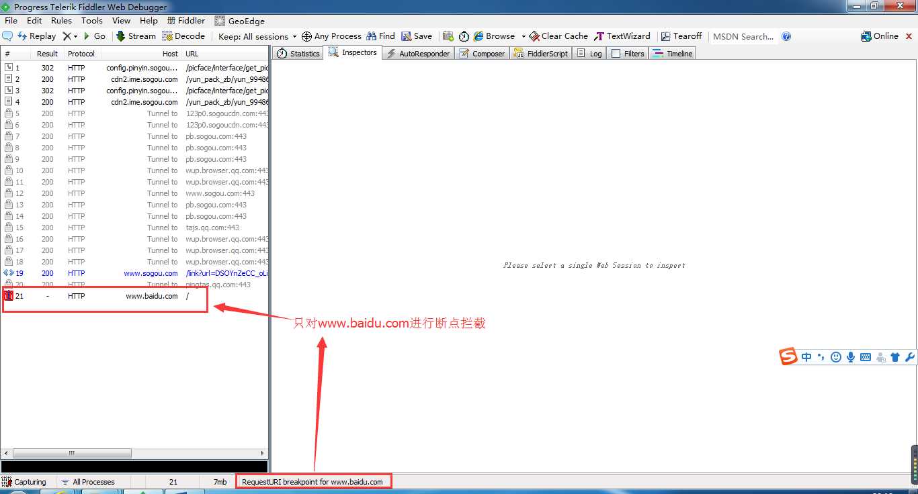Click the red breakpoint icon of session 21
Image resolution: width=918 pixels, height=494 pixels.
(9, 296)
